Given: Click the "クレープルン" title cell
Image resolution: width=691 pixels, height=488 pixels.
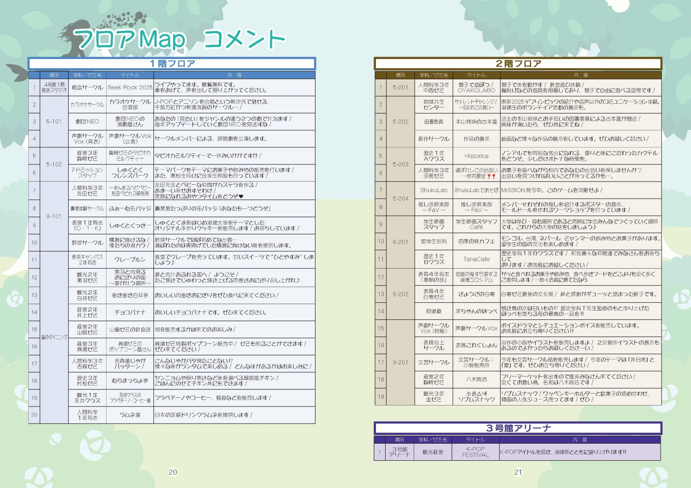Looking at the screenshot, I should [x=130, y=260].
